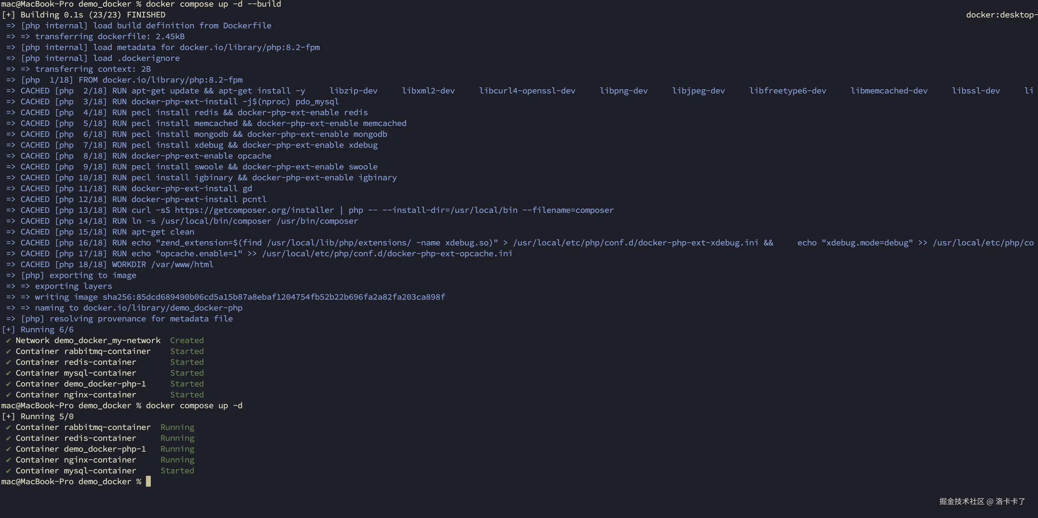Click the libzip-dev package name
The width and height of the screenshot is (1038, 518).
[x=353, y=91]
